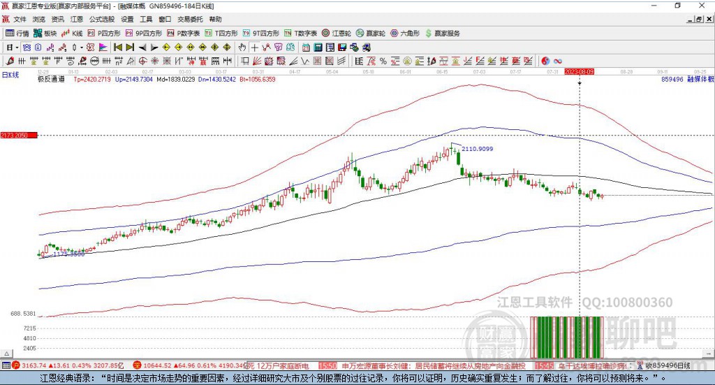The width and height of the screenshot is (715, 385).
Task: Click the 2110.9099 peak price label
Action: 478,149
